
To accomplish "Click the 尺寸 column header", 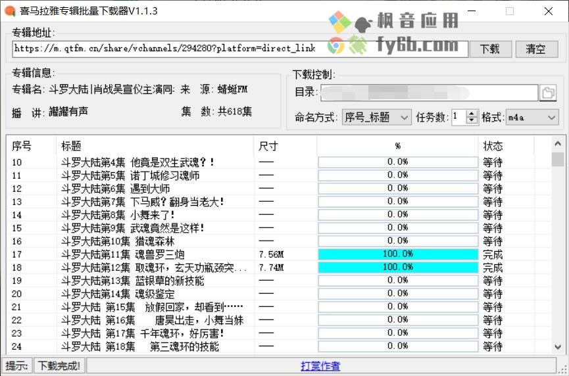I will click(285, 146).
